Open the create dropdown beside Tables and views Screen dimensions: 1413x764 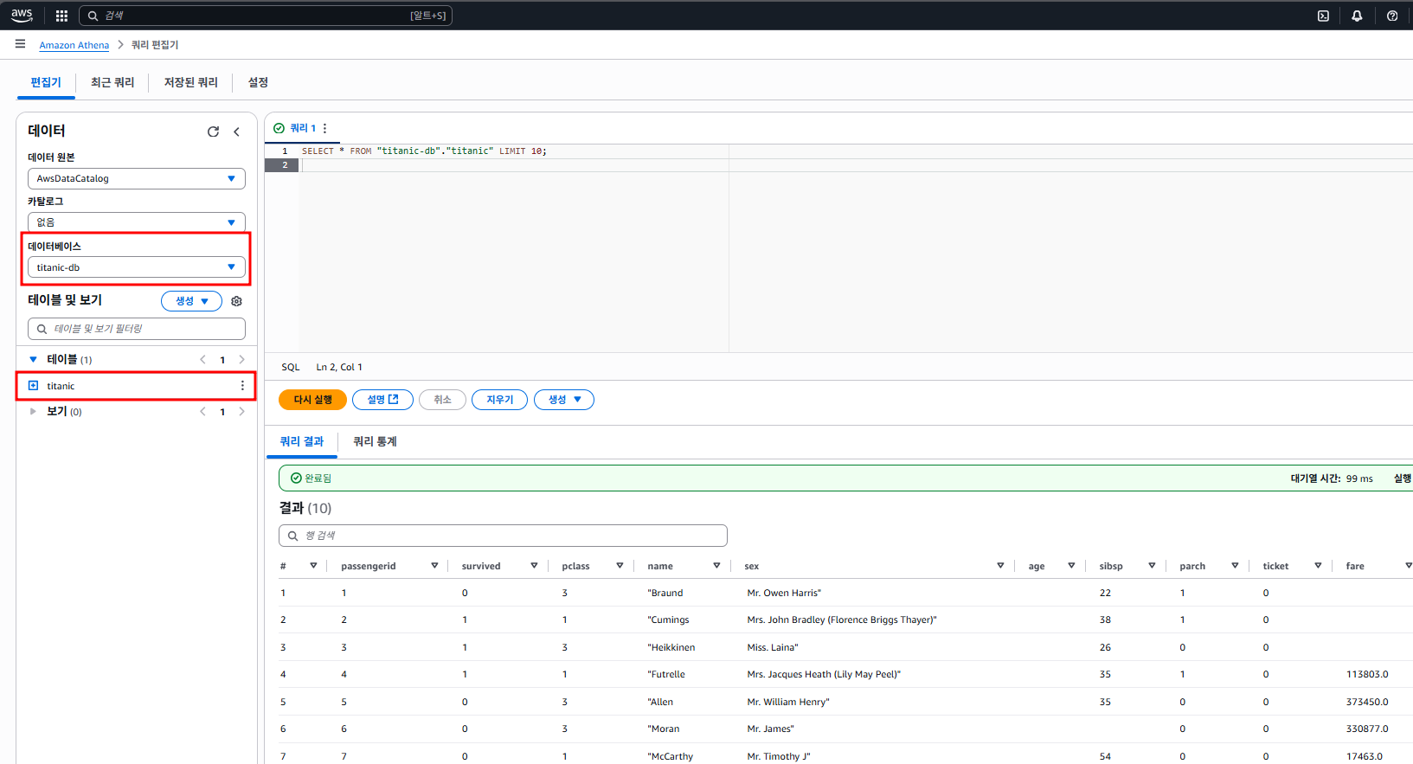[191, 301]
